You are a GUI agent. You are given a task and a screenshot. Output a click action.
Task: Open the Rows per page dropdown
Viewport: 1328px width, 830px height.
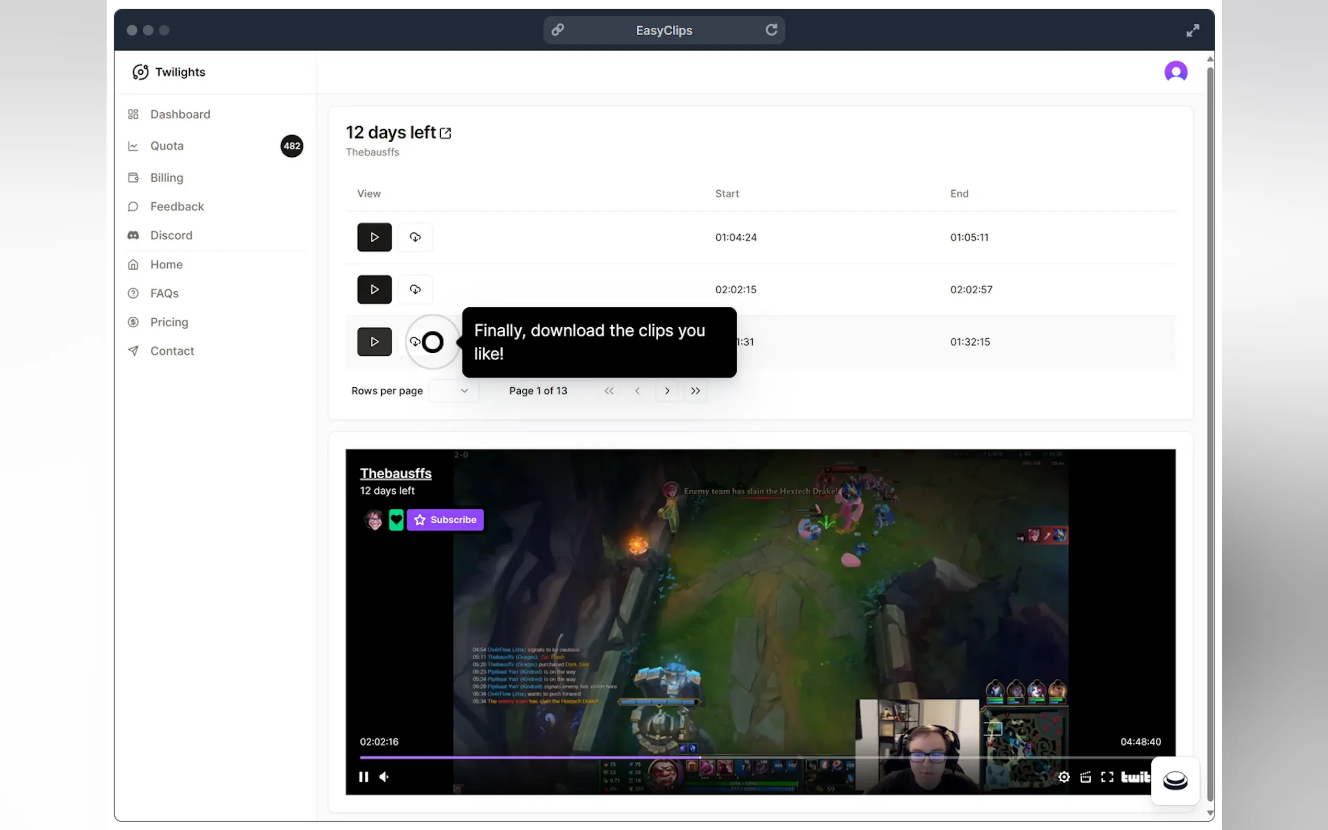453,391
